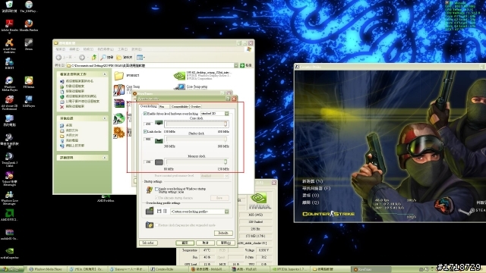This screenshot has width=486, height=273.
Task: Switch to Windows Media Player taskbar item
Action: click(x=46, y=269)
